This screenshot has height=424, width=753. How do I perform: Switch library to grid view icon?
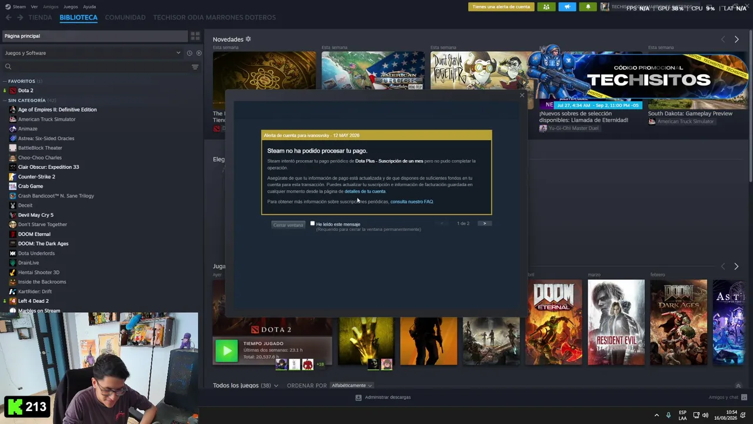195,36
